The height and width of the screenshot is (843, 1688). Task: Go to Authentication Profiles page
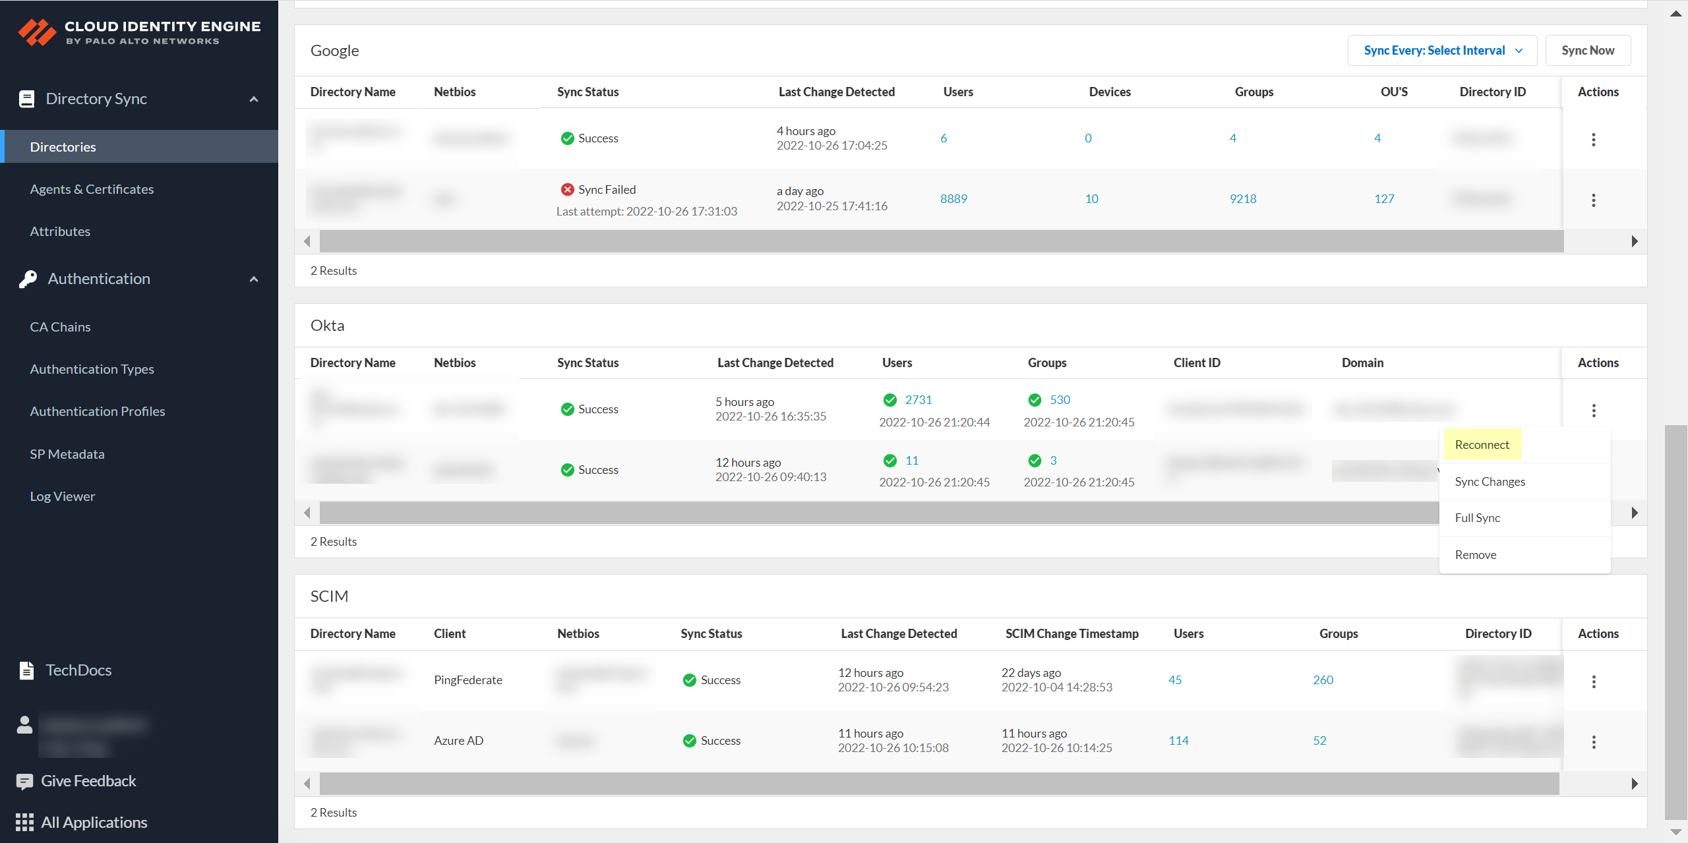[98, 411]
